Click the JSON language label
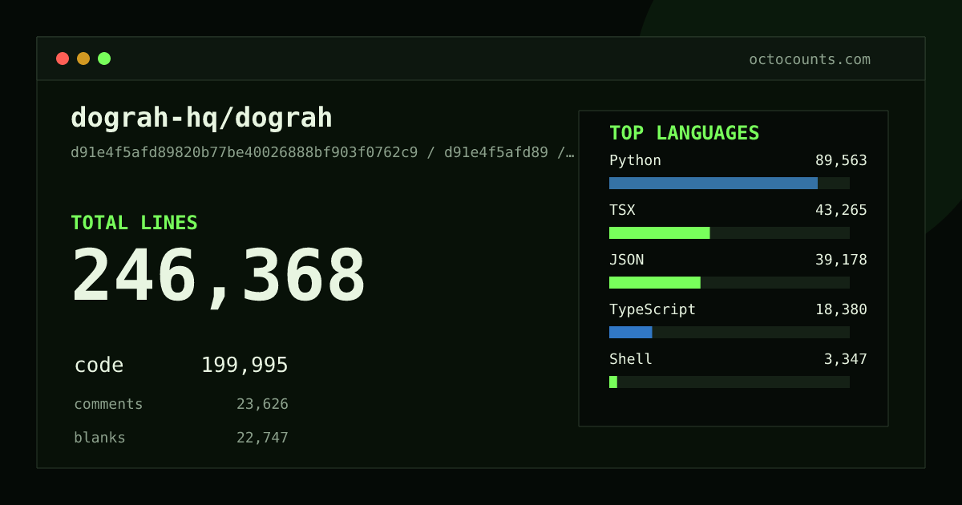 pos(626,260)
